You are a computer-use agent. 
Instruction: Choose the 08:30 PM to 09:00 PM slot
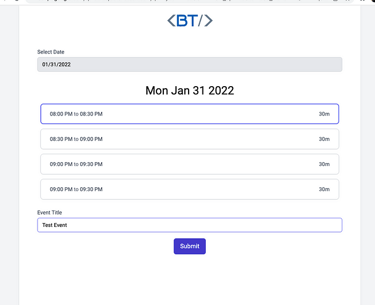[x=190, y=139]
